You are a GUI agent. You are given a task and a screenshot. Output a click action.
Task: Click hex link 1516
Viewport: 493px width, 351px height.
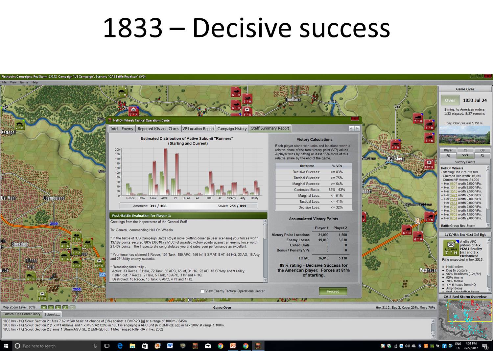coord(454,191)
